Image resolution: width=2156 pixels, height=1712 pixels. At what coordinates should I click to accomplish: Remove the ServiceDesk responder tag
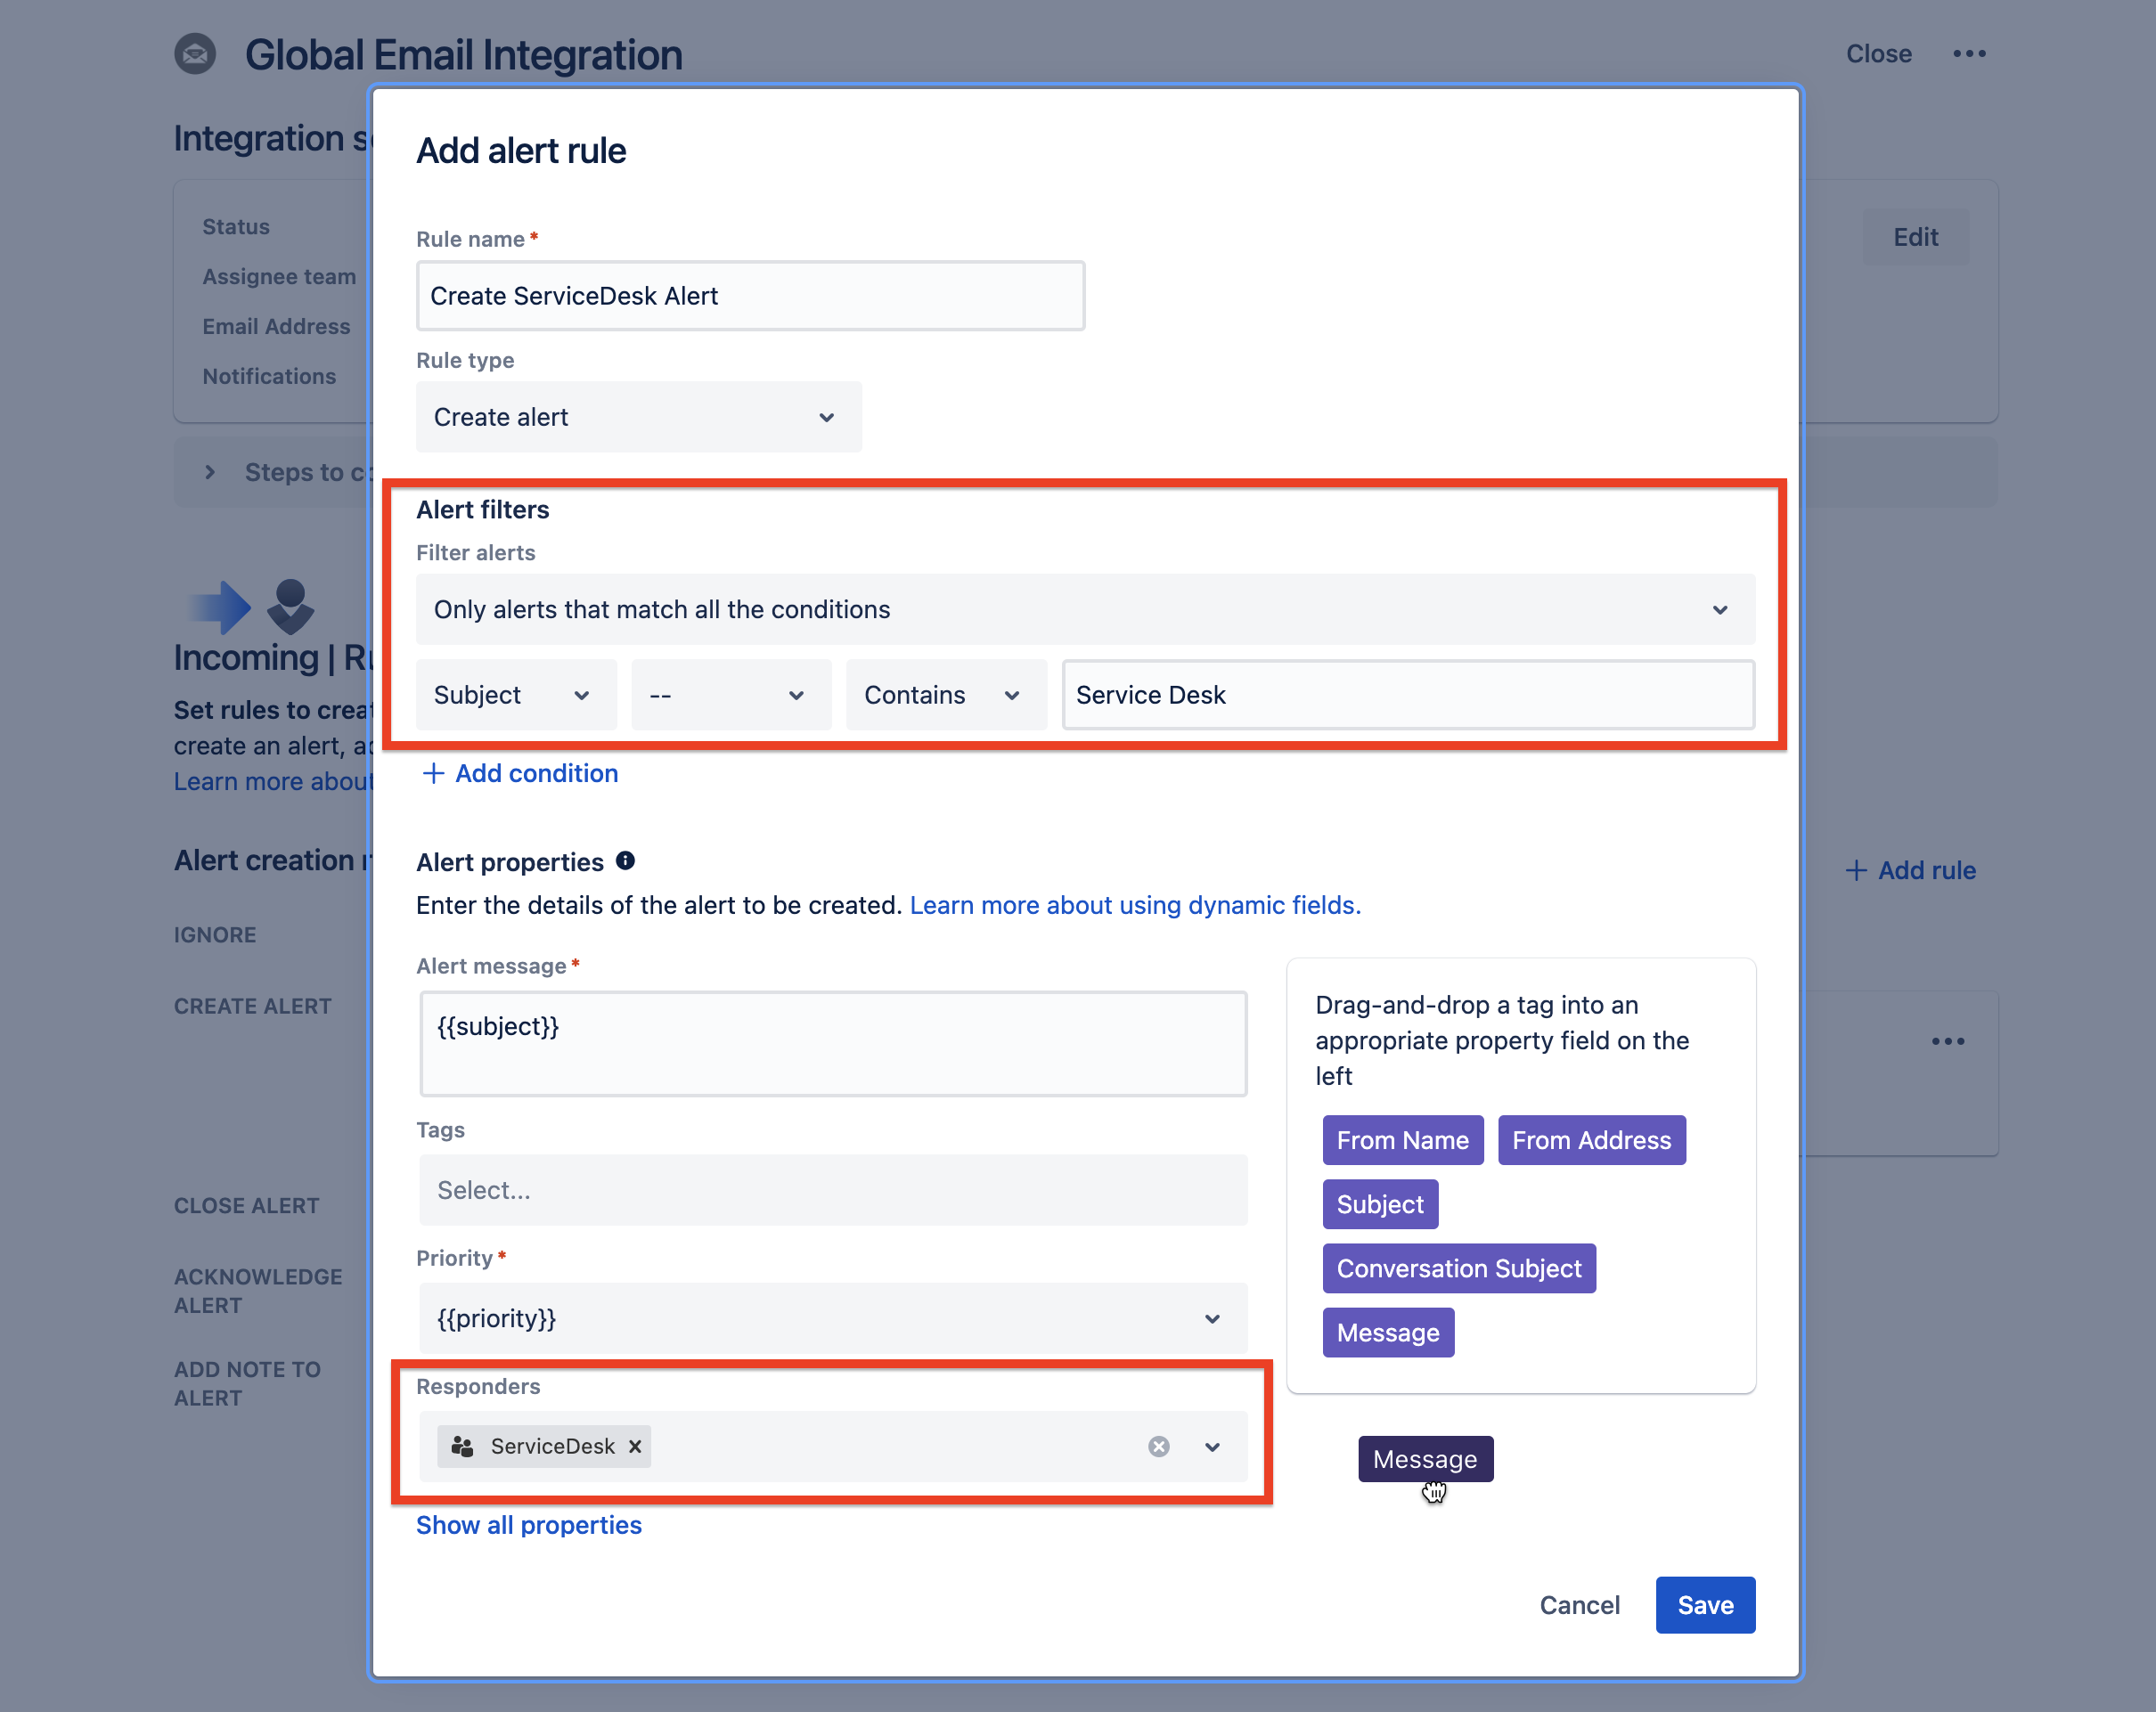(x=635, y=1446)
